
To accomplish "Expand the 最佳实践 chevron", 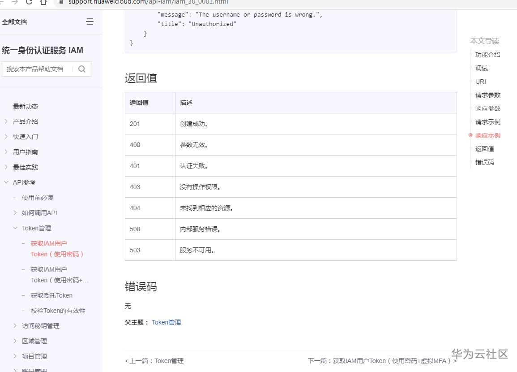I will 6,167.
